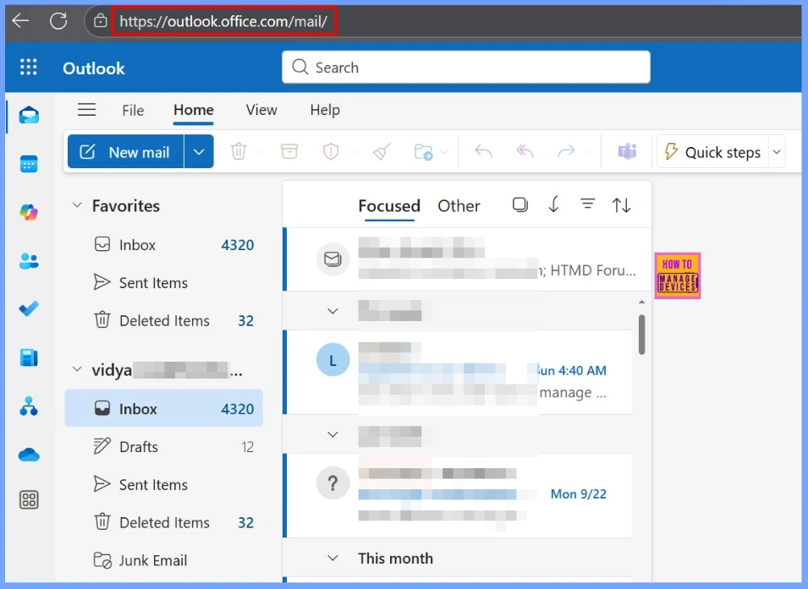The image size is (808, 589).
Task: Select the Sweep broom icon
Action: [x=381, y=151]
